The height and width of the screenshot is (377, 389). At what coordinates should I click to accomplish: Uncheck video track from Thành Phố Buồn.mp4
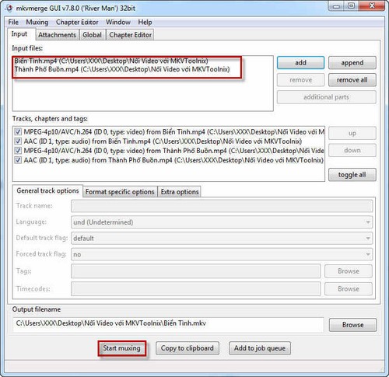pyautogui.click(x=18, y=151)
